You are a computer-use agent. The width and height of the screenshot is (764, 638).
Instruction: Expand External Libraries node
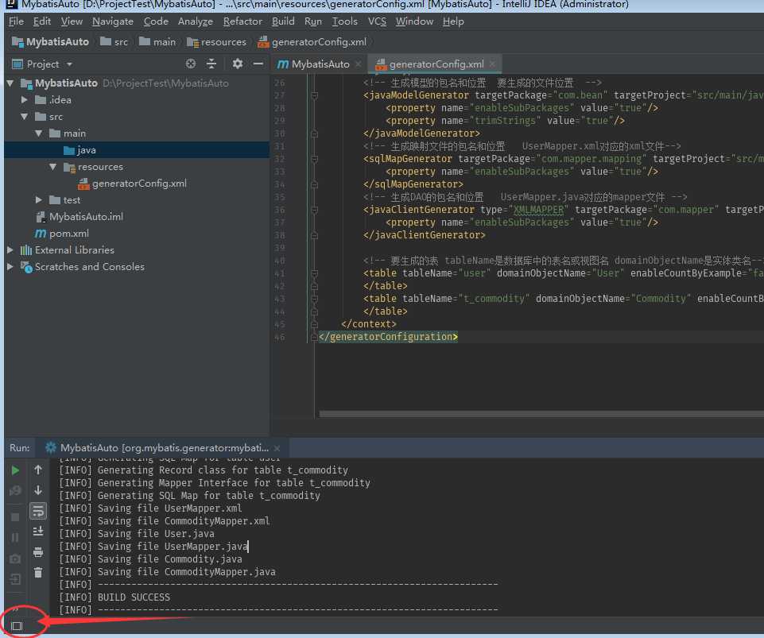point(10,249)
